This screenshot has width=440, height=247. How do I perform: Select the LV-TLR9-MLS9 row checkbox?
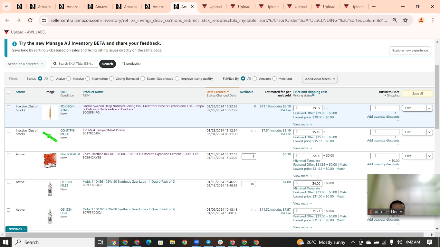(8, 182)
